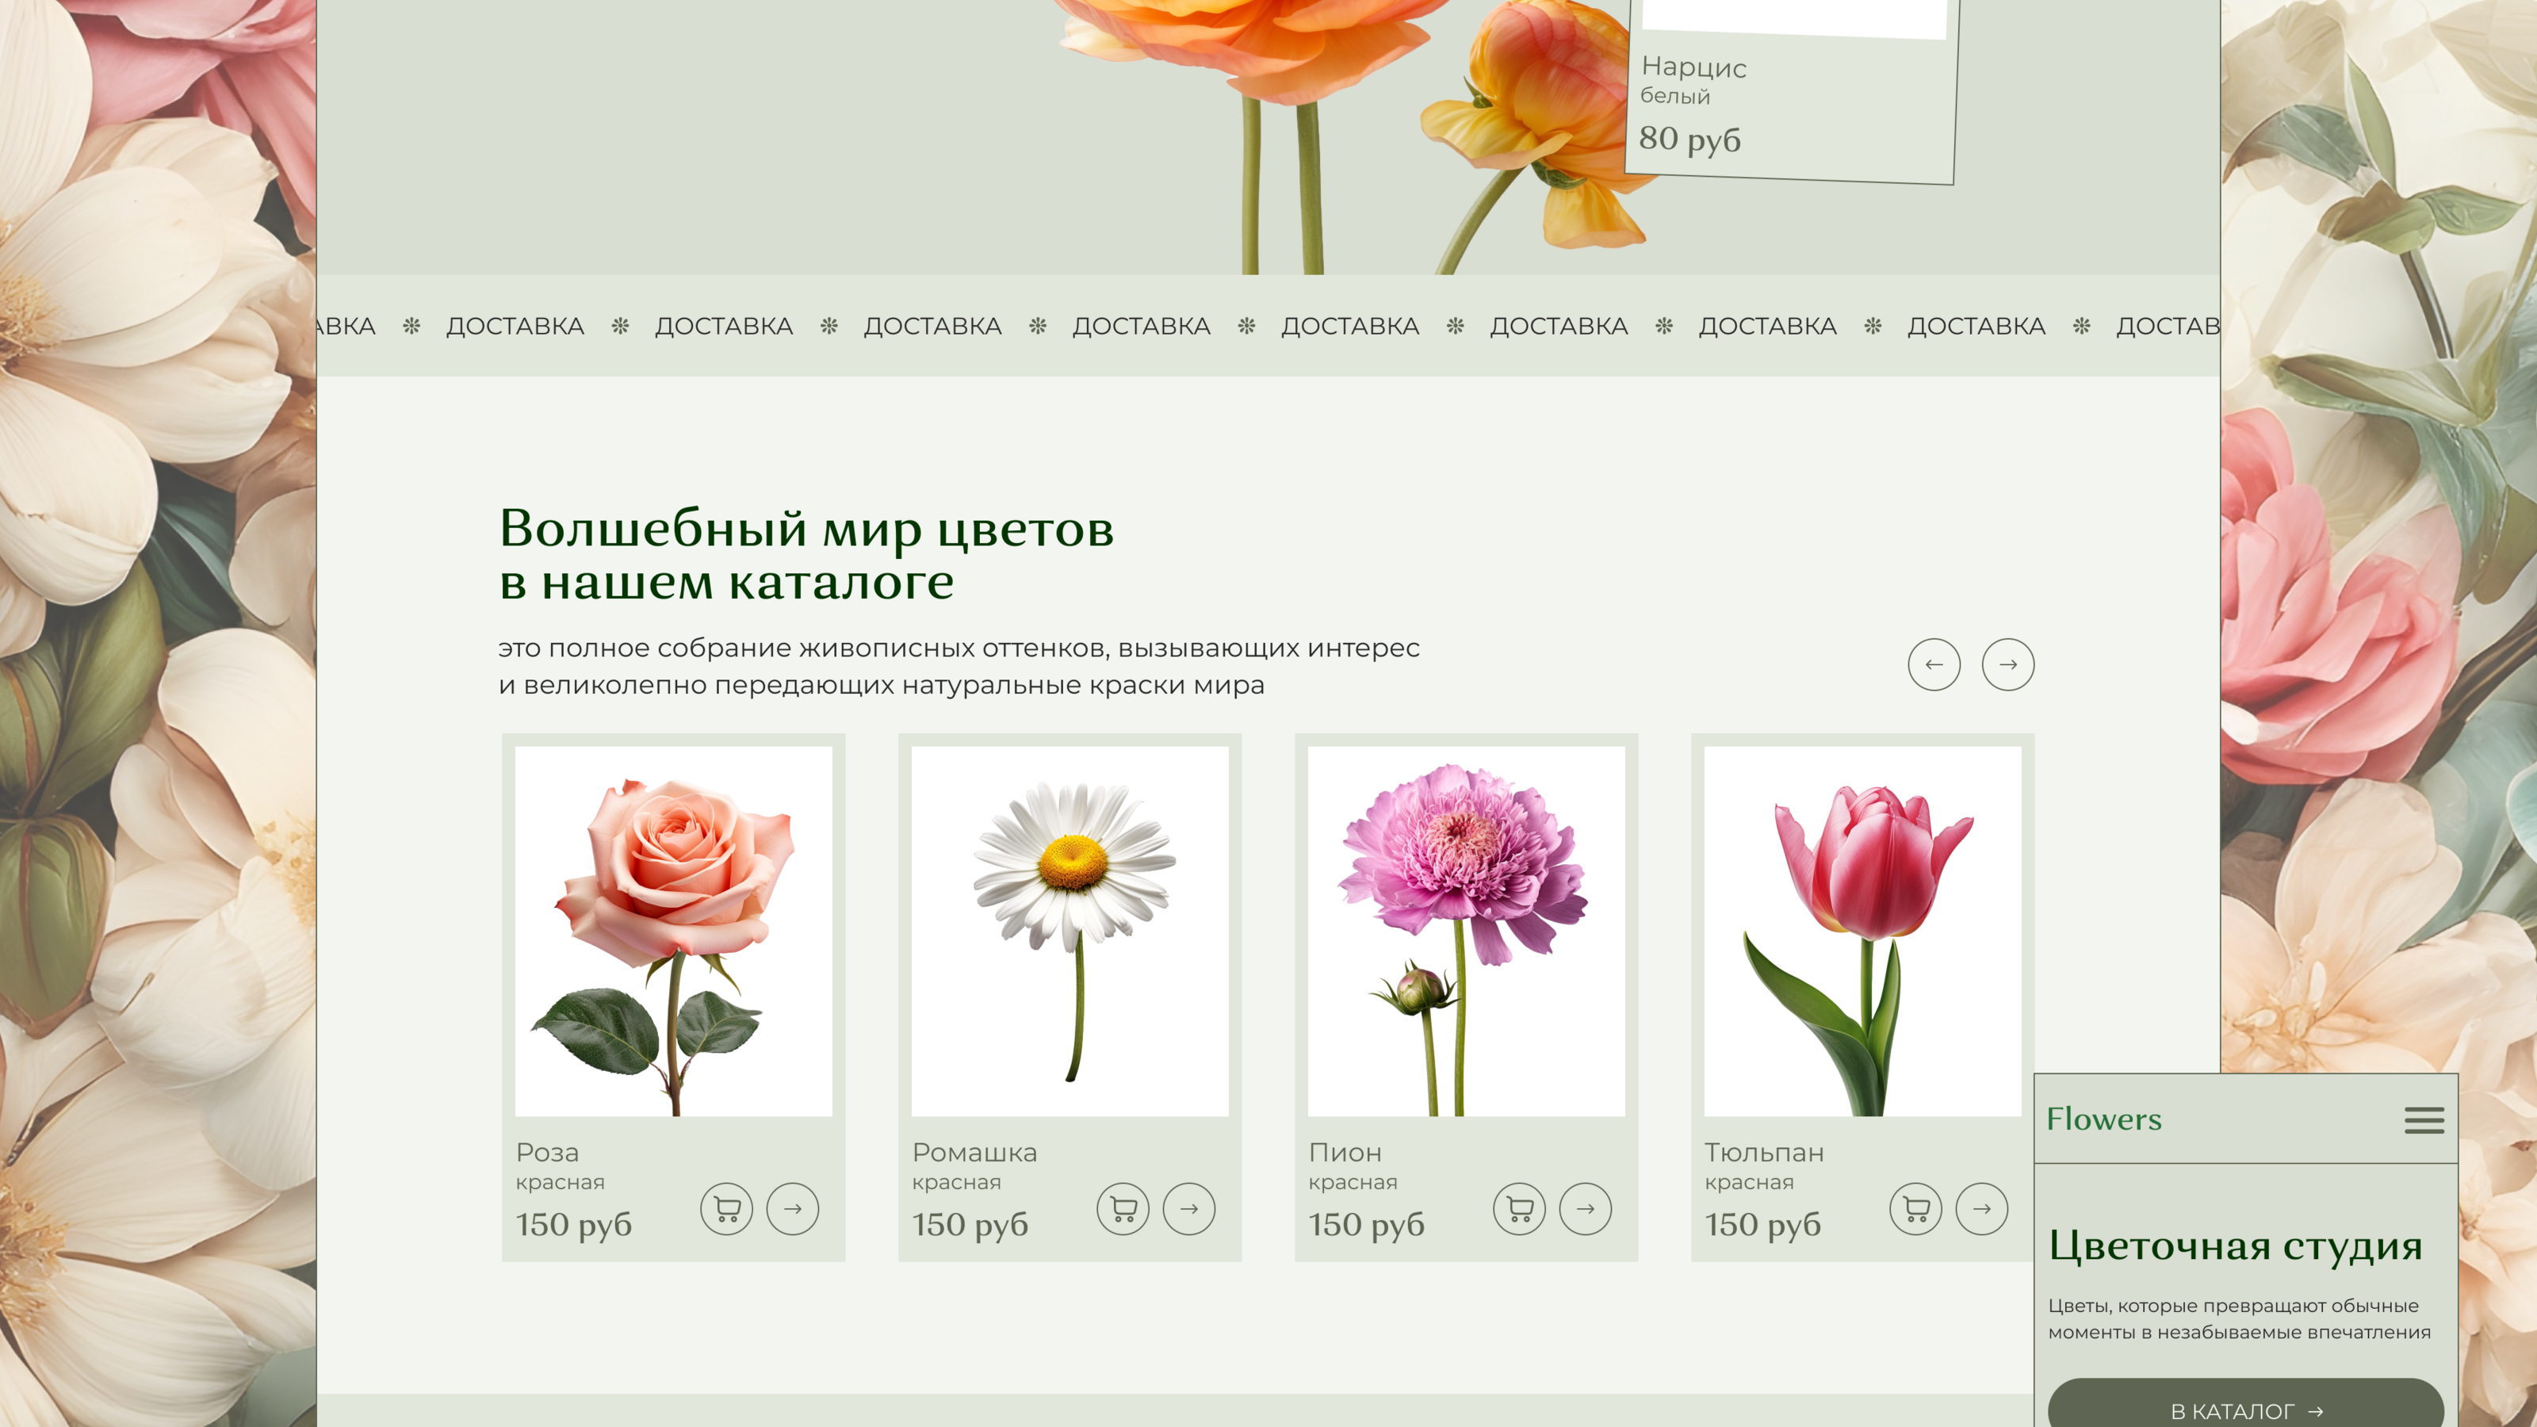The height and width of the screenshot is (1427, 2537).
Task: Show previous catalog items with left arrow
Action: pos(1934,665)
